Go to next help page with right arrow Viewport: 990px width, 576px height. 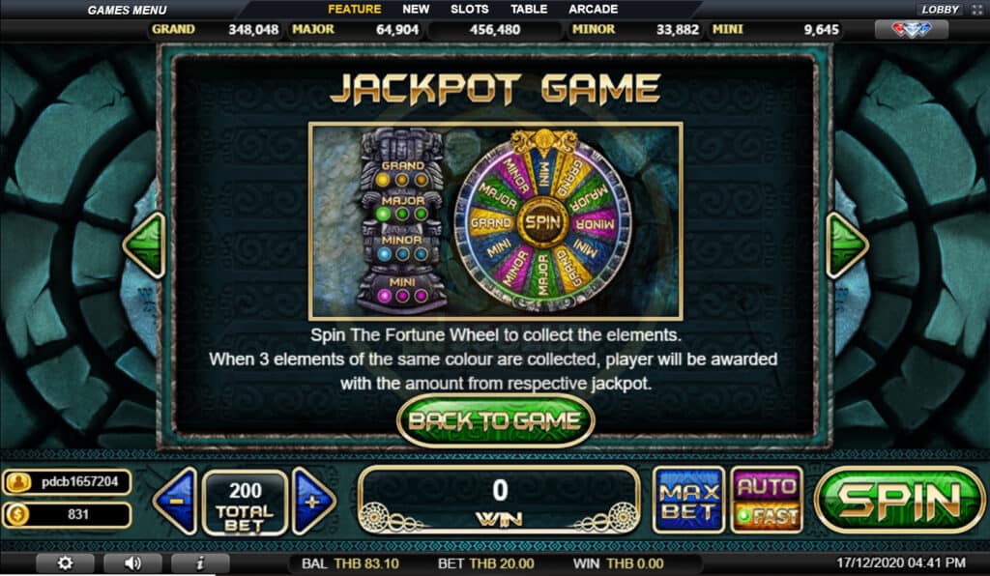[847, 245]
